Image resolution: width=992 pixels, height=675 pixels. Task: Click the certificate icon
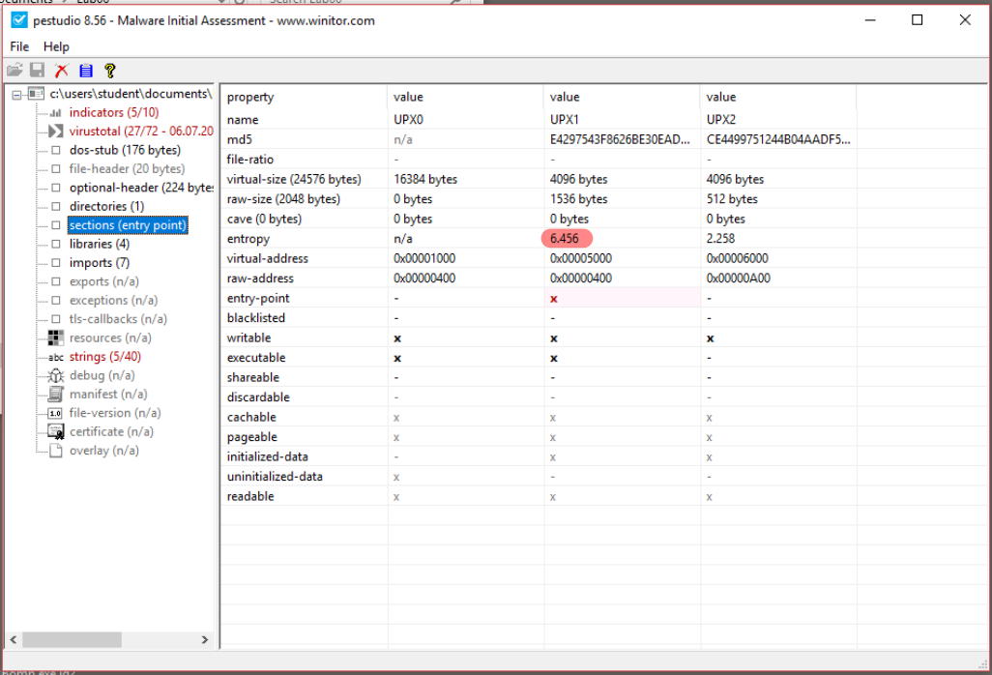[x=56, y=432]
